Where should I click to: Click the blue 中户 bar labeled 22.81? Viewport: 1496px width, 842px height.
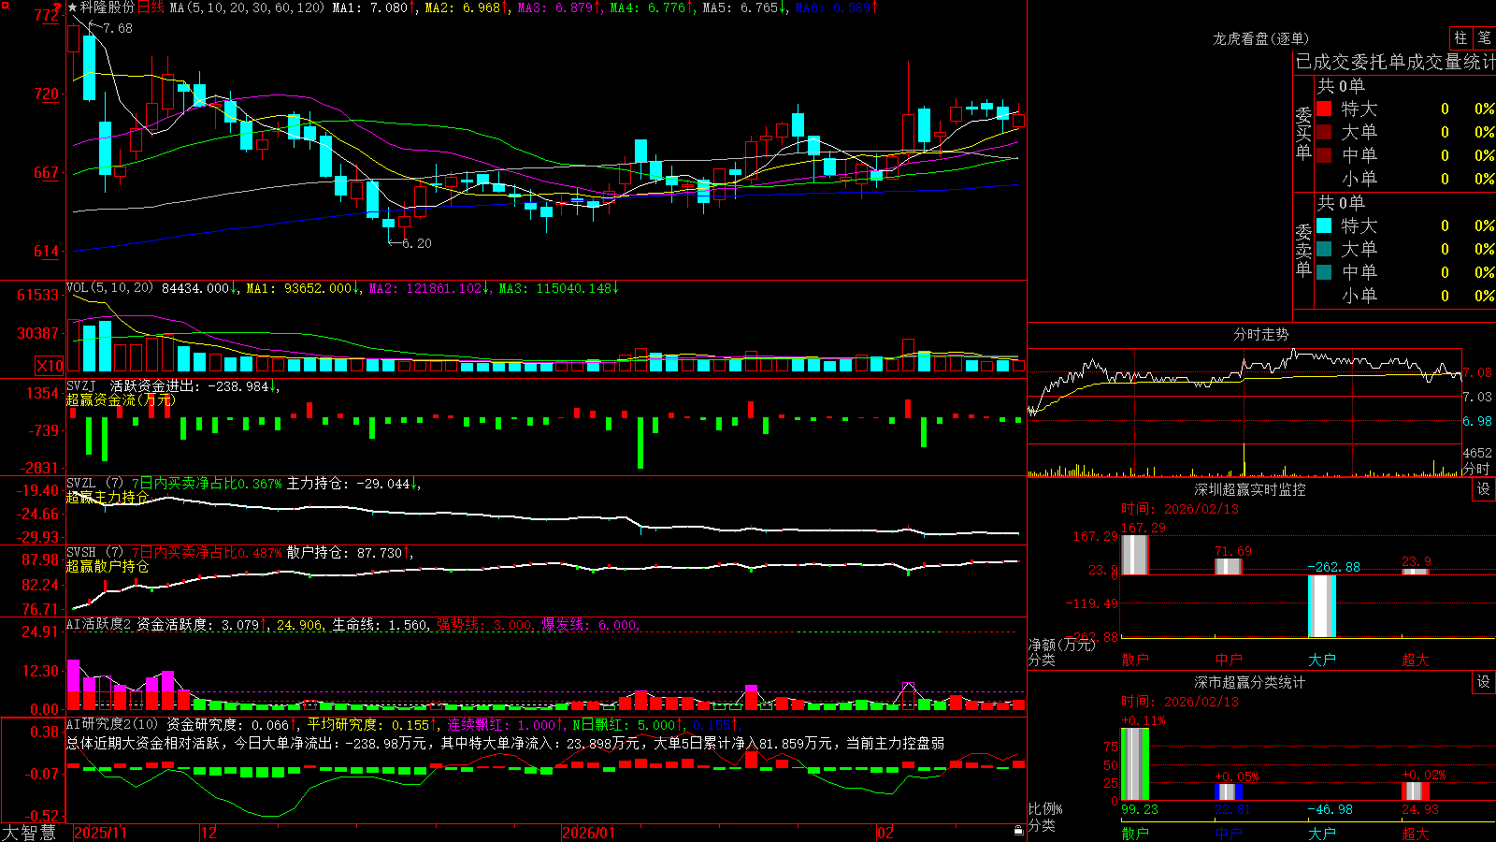(x=1228, y=791)
